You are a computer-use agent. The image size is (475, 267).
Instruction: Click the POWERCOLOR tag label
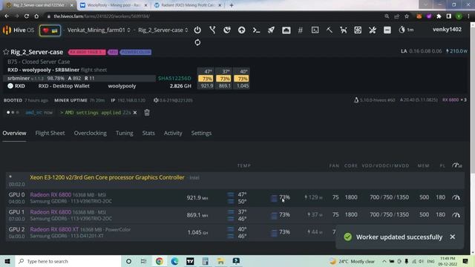pos(136,52)
